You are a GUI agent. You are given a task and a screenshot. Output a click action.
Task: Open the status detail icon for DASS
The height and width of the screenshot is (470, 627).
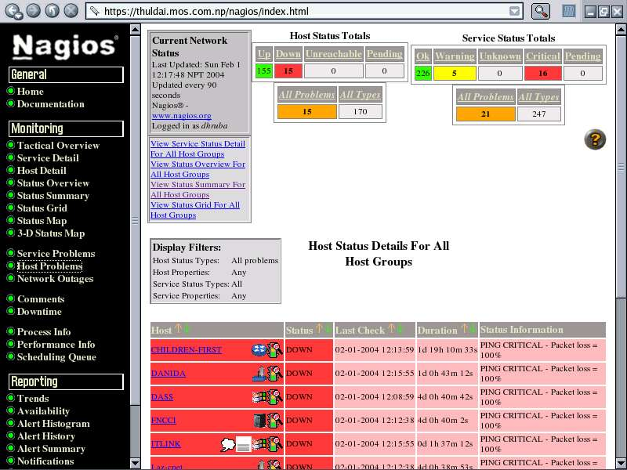(x=275, y=397)
